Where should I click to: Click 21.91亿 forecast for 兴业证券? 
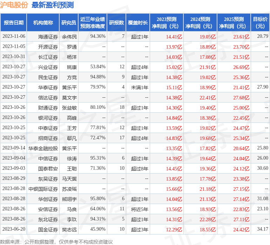tap(208, 67)
